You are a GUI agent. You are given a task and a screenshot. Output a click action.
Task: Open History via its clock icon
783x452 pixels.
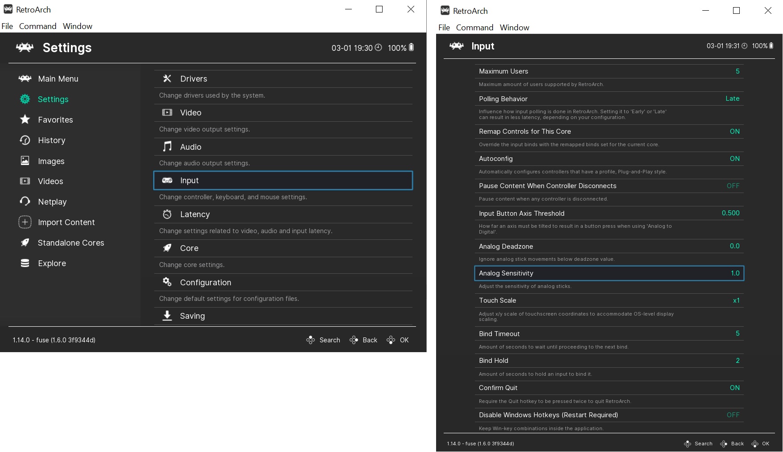pyautogui.click(x=25, y=140)
